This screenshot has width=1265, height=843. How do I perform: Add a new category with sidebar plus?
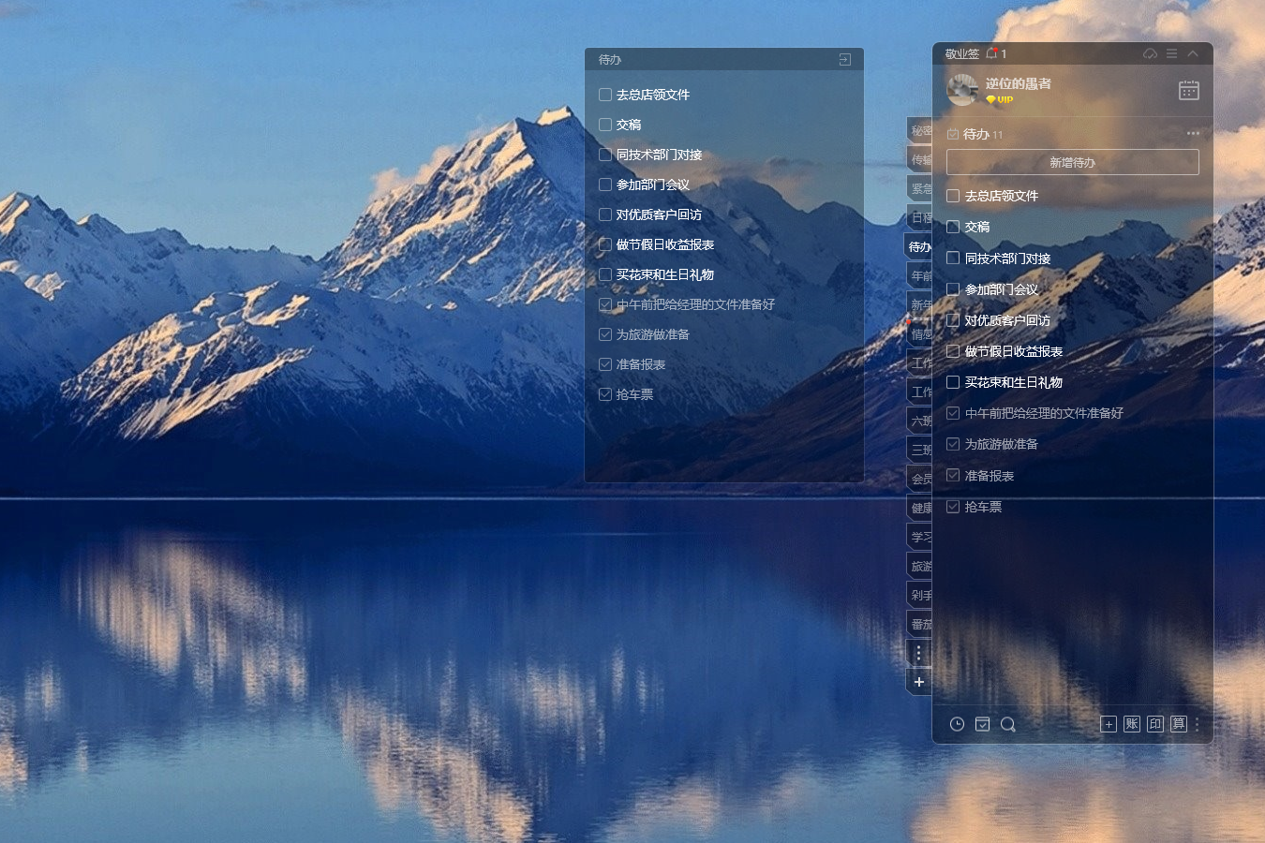point(919,682)
